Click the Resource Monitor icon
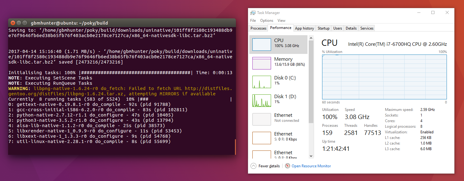The height and width of the screenshot is (181, 464). tap(288, 166)
